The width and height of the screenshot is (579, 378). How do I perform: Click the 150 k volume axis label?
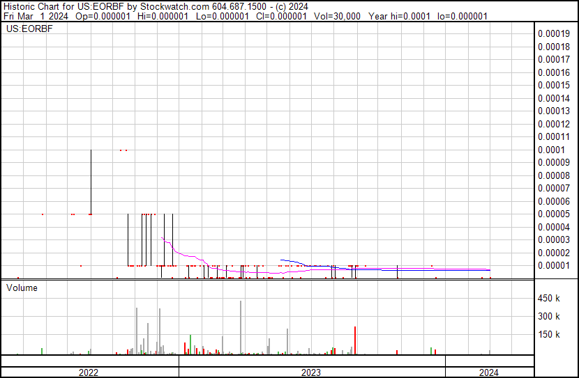(549, 335)
